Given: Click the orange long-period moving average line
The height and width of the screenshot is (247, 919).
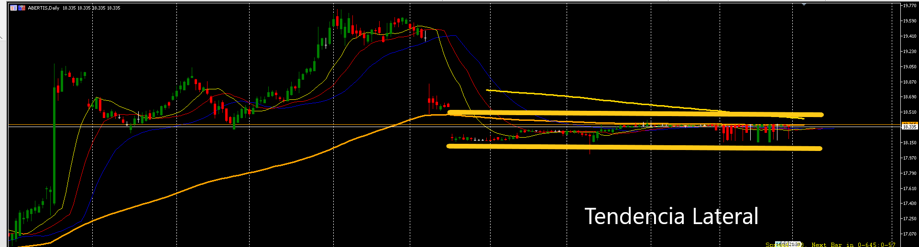Looking at the screenshot, I should point(239,175).
